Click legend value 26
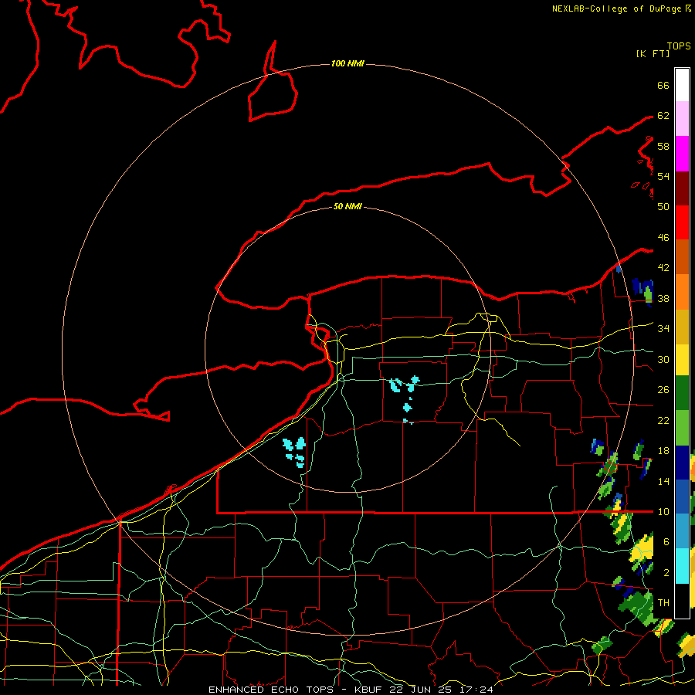Screen dimensions: 695x695 663,390
